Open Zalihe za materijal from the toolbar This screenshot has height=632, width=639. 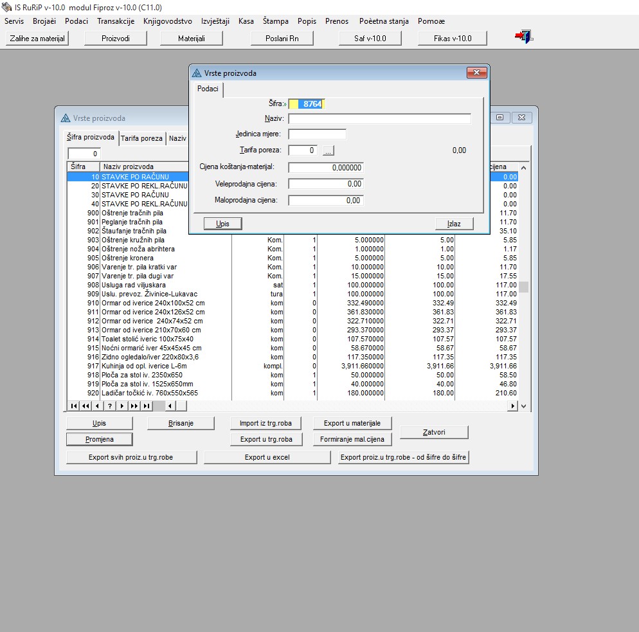click(37, 39)
